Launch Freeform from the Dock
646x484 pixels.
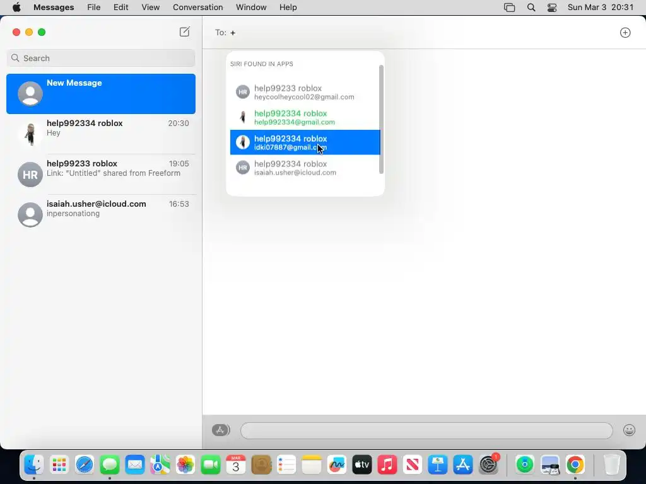(337, 465)
